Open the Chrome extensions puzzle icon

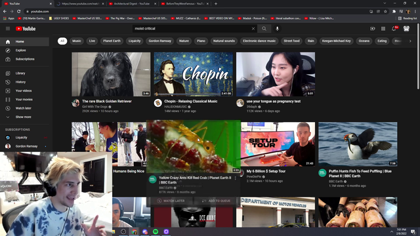(394, 12)
